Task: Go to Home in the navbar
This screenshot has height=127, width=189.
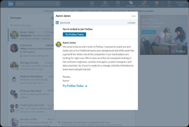Action: tap(92, 4)
